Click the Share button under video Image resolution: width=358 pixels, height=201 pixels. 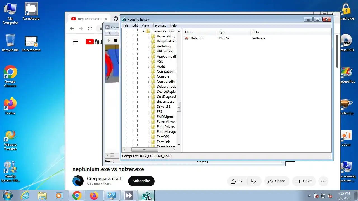(276, 181)
